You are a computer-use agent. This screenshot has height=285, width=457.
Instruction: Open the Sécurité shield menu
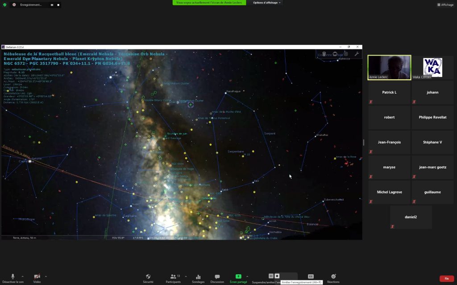(148, 278)
